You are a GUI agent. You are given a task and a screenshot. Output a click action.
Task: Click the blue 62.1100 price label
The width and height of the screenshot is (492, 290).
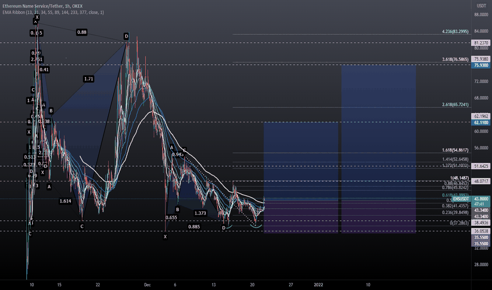pyautogui.click(x=481, y=122)
